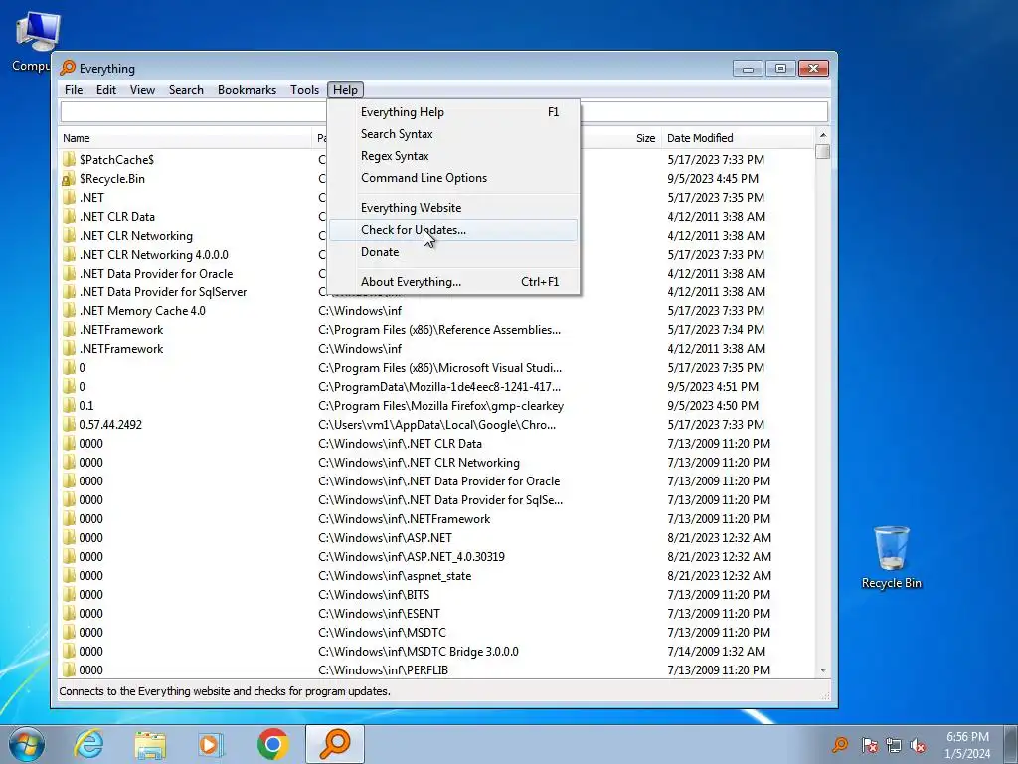Click folder icon of .NET Memory Cache 4.0
Viewport: 1018px width, 764px height.
69,311
